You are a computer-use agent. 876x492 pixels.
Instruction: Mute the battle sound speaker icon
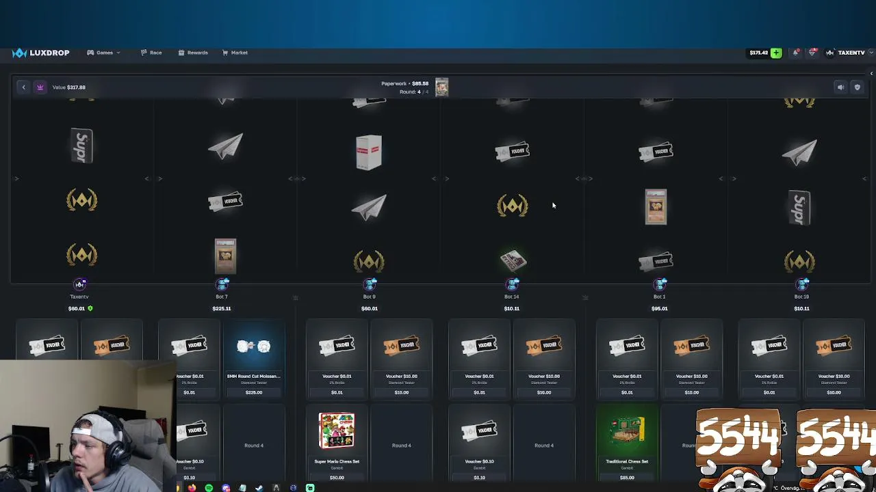coord(840,87)
